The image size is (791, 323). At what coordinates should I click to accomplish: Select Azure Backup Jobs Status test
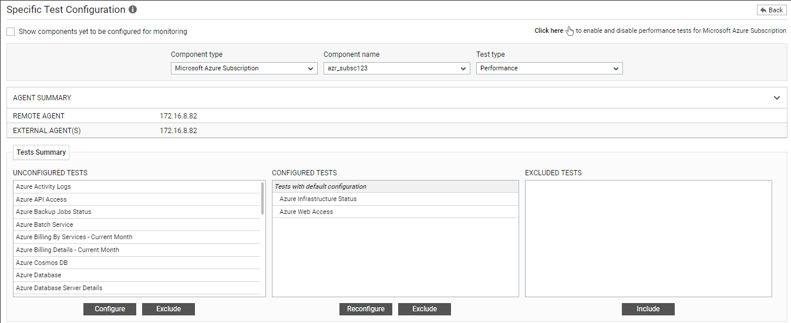click(x=136, y=212)
